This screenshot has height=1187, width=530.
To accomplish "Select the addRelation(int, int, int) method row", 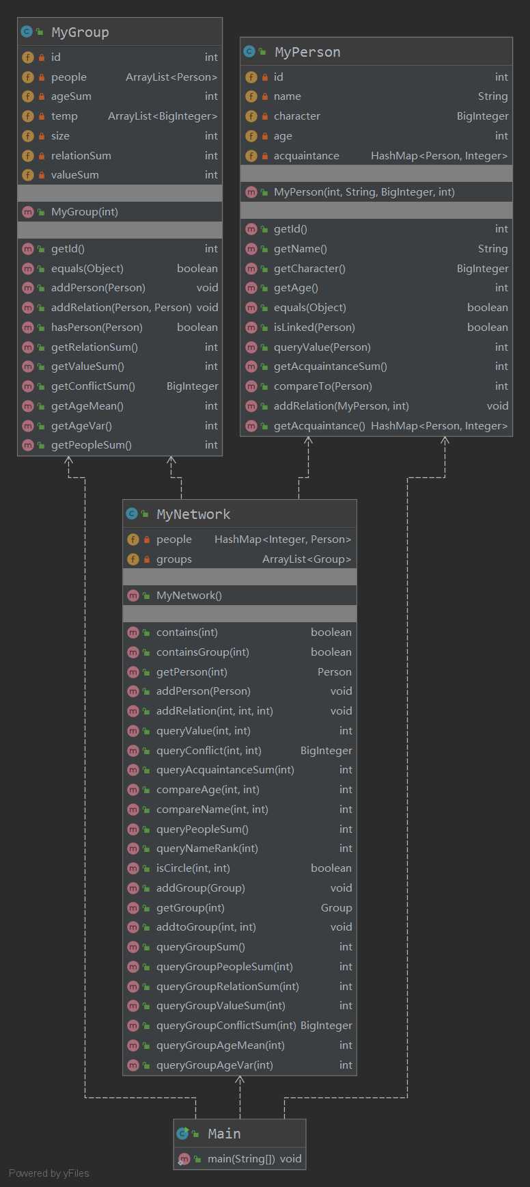I will pos(240,711).
